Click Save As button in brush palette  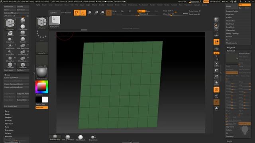[x=23, y=7]
